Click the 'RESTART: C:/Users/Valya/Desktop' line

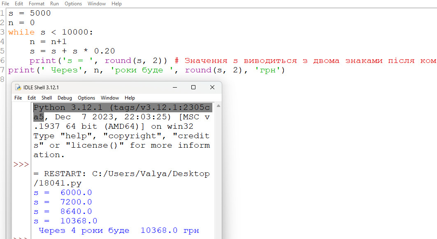coord(121,174)
